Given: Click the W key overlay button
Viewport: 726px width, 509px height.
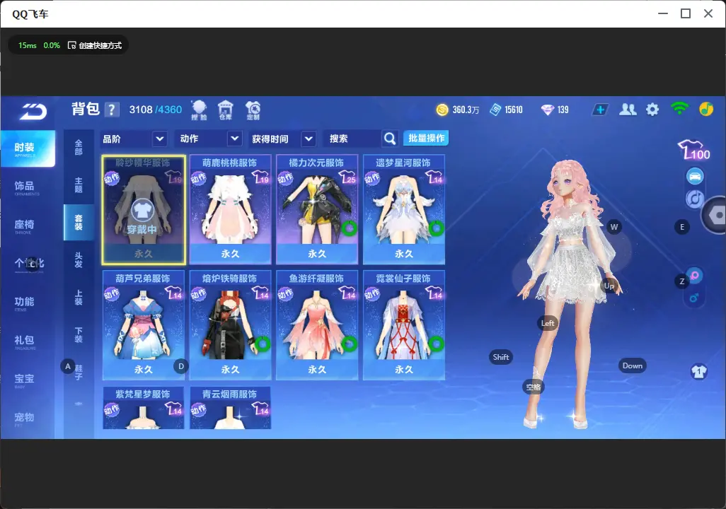Looking at the screenshot, I should [x=614, y=227].
